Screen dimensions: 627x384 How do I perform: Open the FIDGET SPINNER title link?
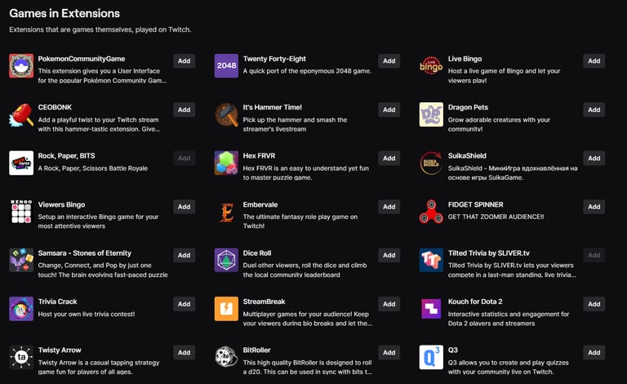tap(475, 204)
